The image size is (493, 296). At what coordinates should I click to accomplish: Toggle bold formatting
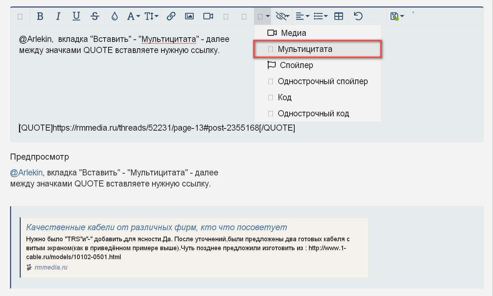point(40,16)
